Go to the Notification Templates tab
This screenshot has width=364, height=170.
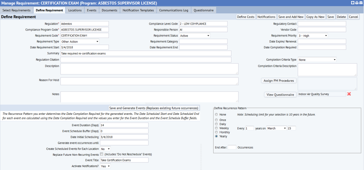coord(138,10)
